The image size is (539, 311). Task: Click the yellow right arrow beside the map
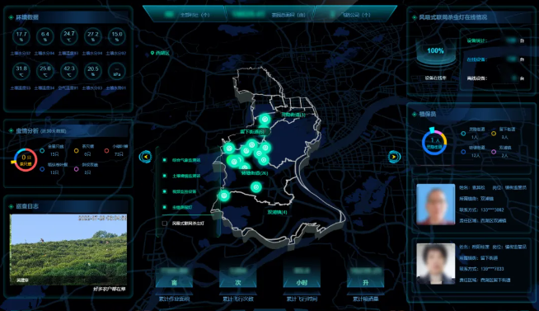coord(394,157)
